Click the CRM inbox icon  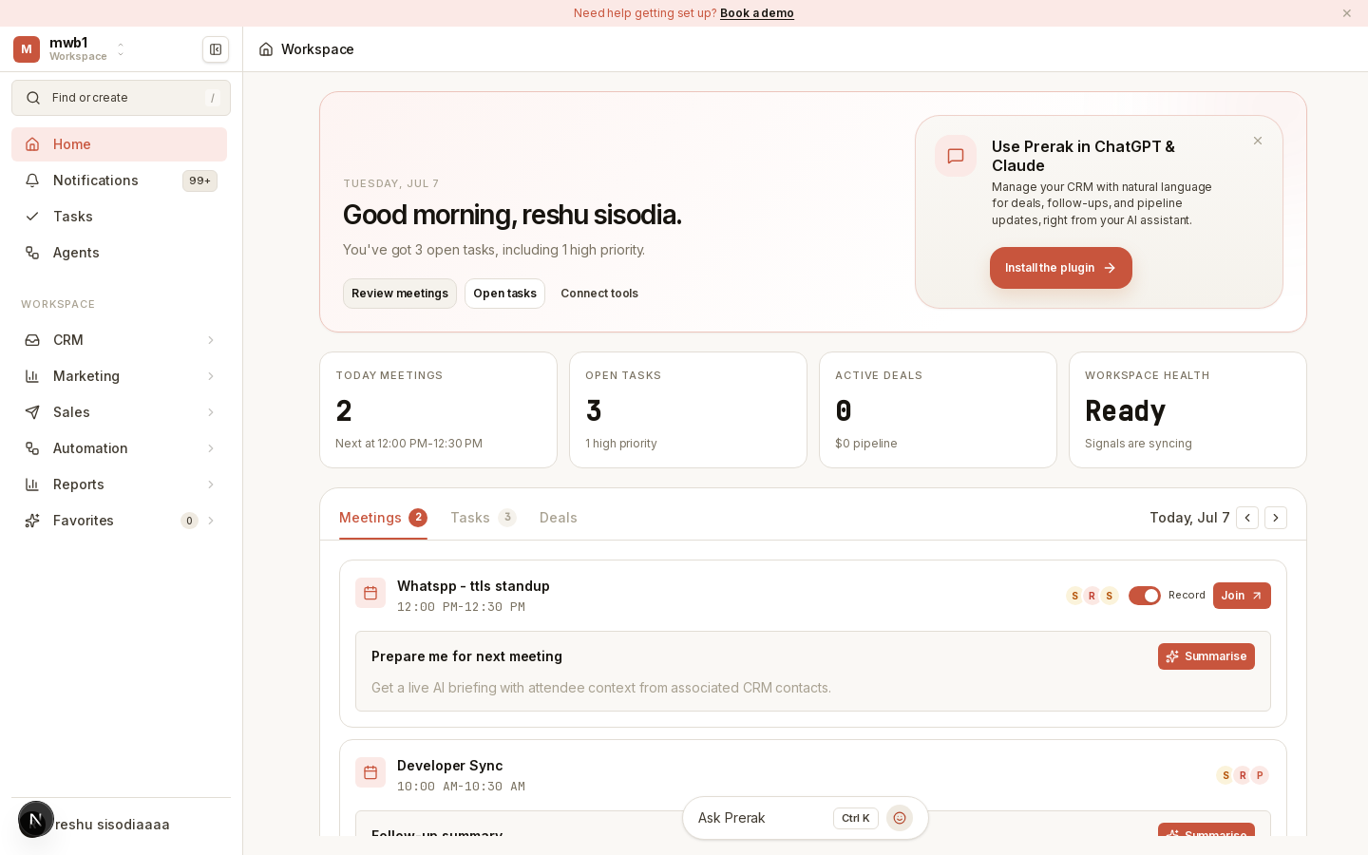coord(32,340)
